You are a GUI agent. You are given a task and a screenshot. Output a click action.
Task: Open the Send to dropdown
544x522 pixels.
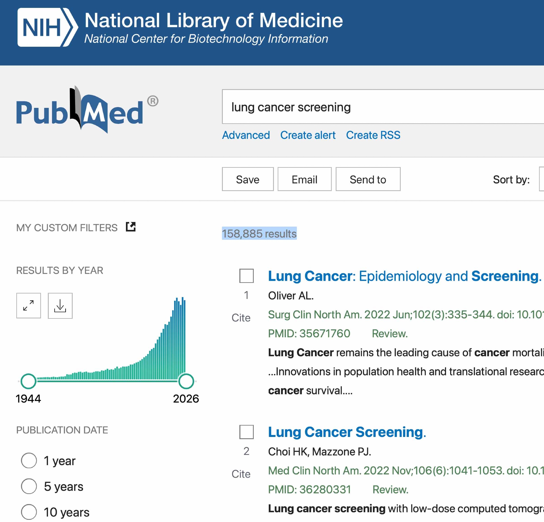[x=368, y=179]
